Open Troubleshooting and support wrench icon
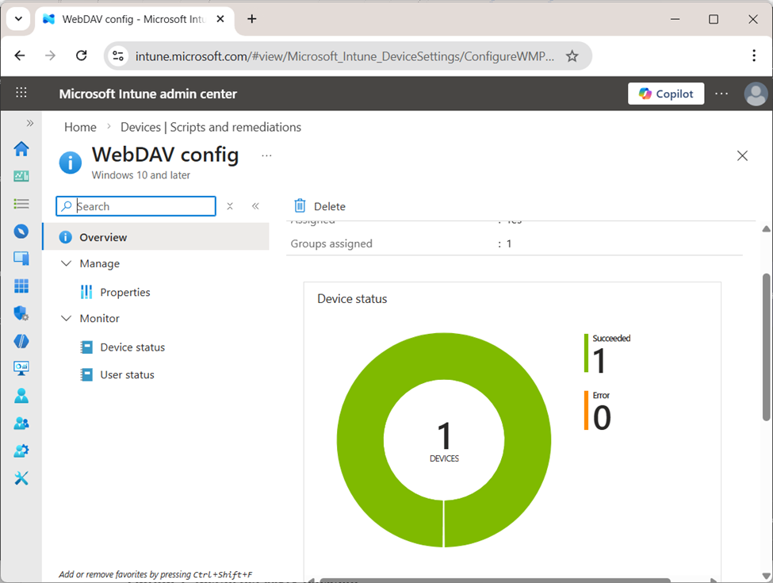This screenshot has width=773, height=583. pyautogui.click(x=21, y=478)
